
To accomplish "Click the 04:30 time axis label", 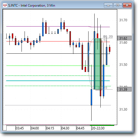I will [65, 128].
